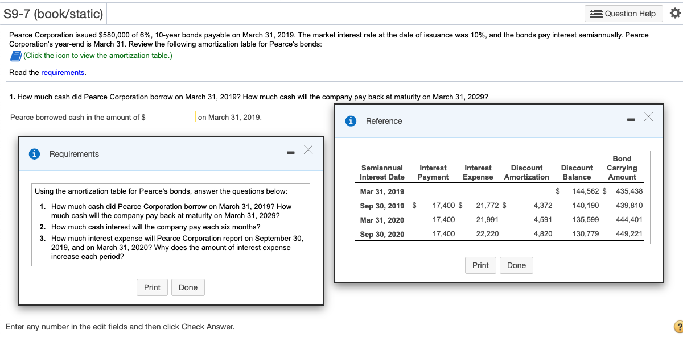Click the yellow help question mark icon

678,327
